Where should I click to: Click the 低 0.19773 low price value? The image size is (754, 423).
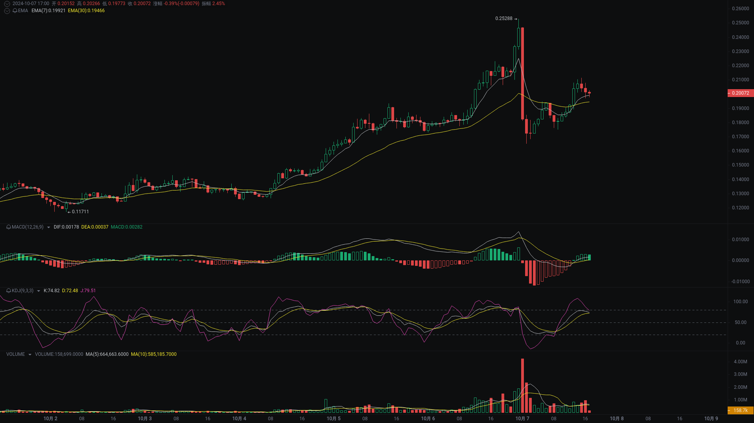point(114,4)
